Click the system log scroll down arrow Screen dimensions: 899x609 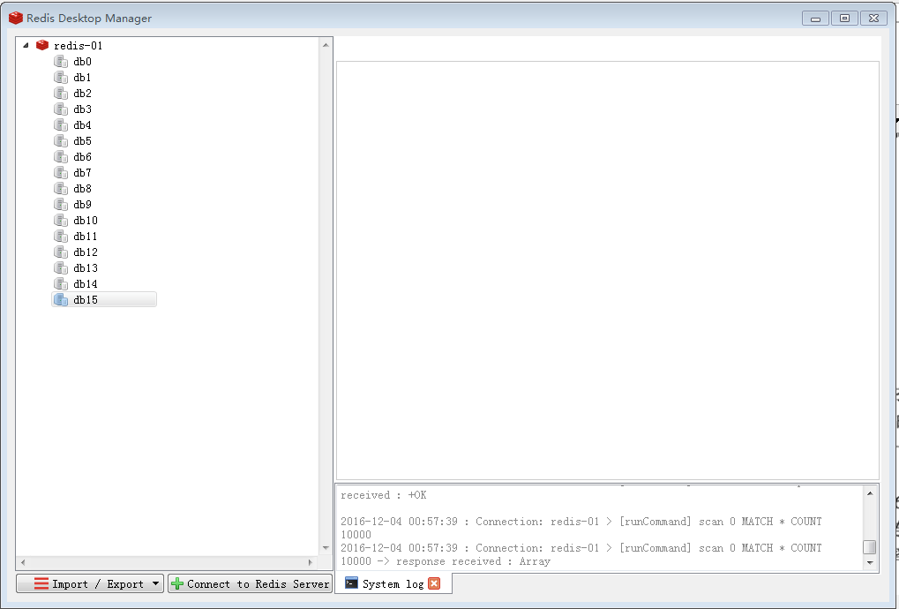870,562
